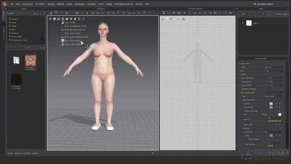Image resolution: width=291 pixels, height=164 pixels.
Task: Click the first icon in 3D viewport toolbar
Action: [x=50, y=19]
